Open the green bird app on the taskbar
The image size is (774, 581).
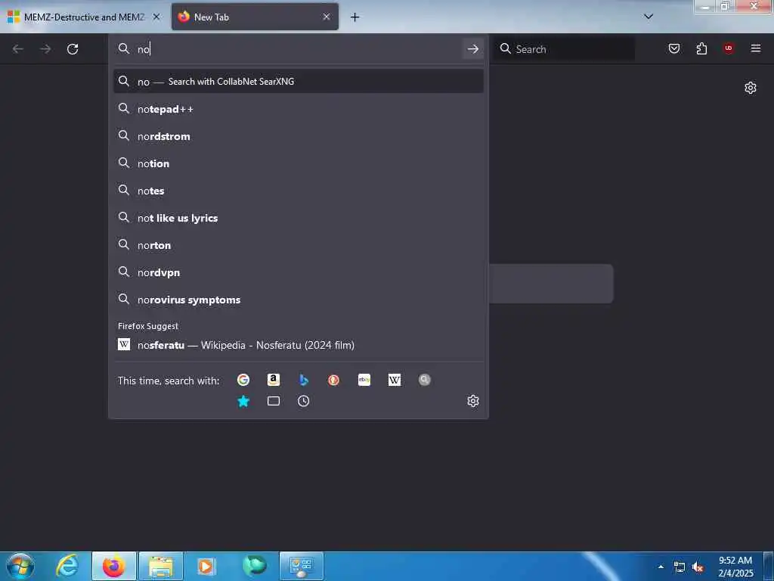[255, 566]
